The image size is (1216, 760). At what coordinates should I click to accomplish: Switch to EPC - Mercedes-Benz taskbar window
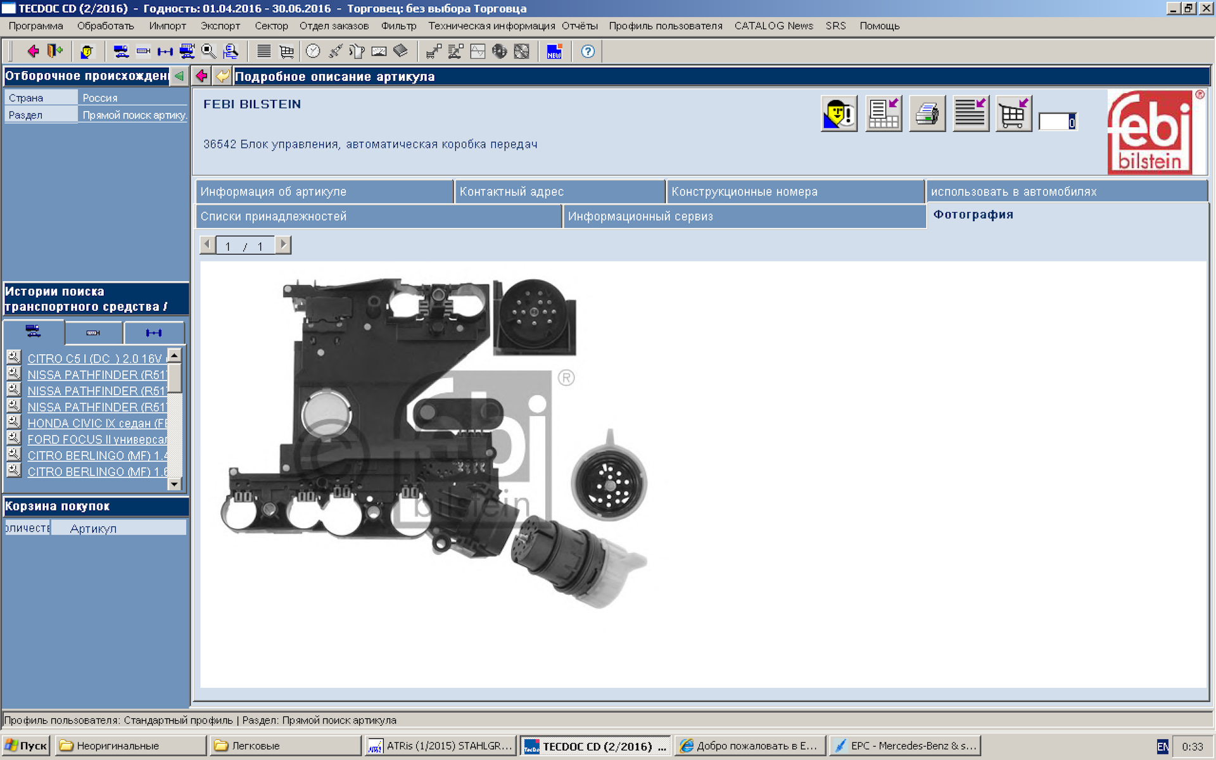(905, 745)
